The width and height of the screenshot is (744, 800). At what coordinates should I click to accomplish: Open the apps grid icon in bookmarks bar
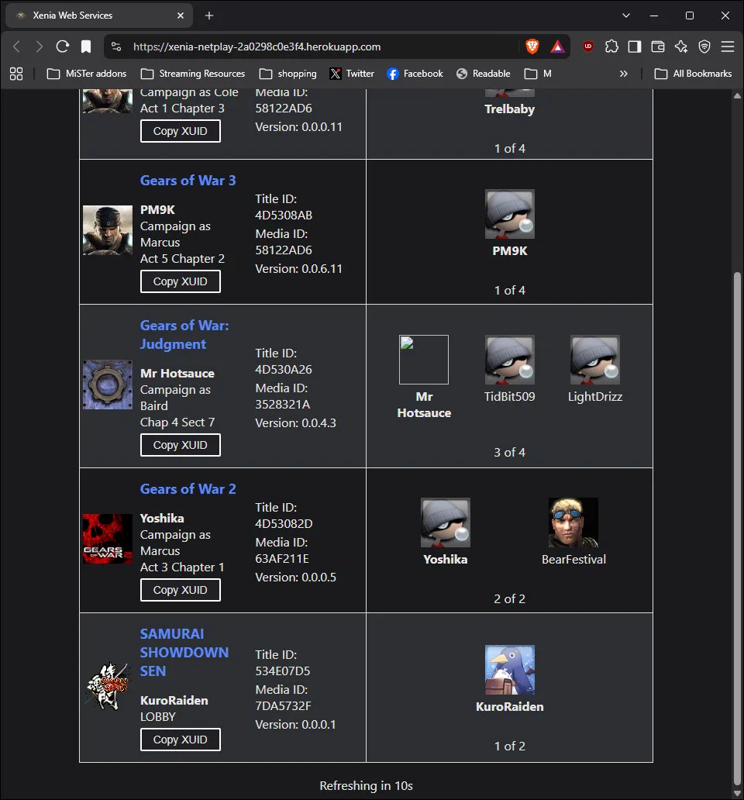pyautogui.click(x=16, y=74)
